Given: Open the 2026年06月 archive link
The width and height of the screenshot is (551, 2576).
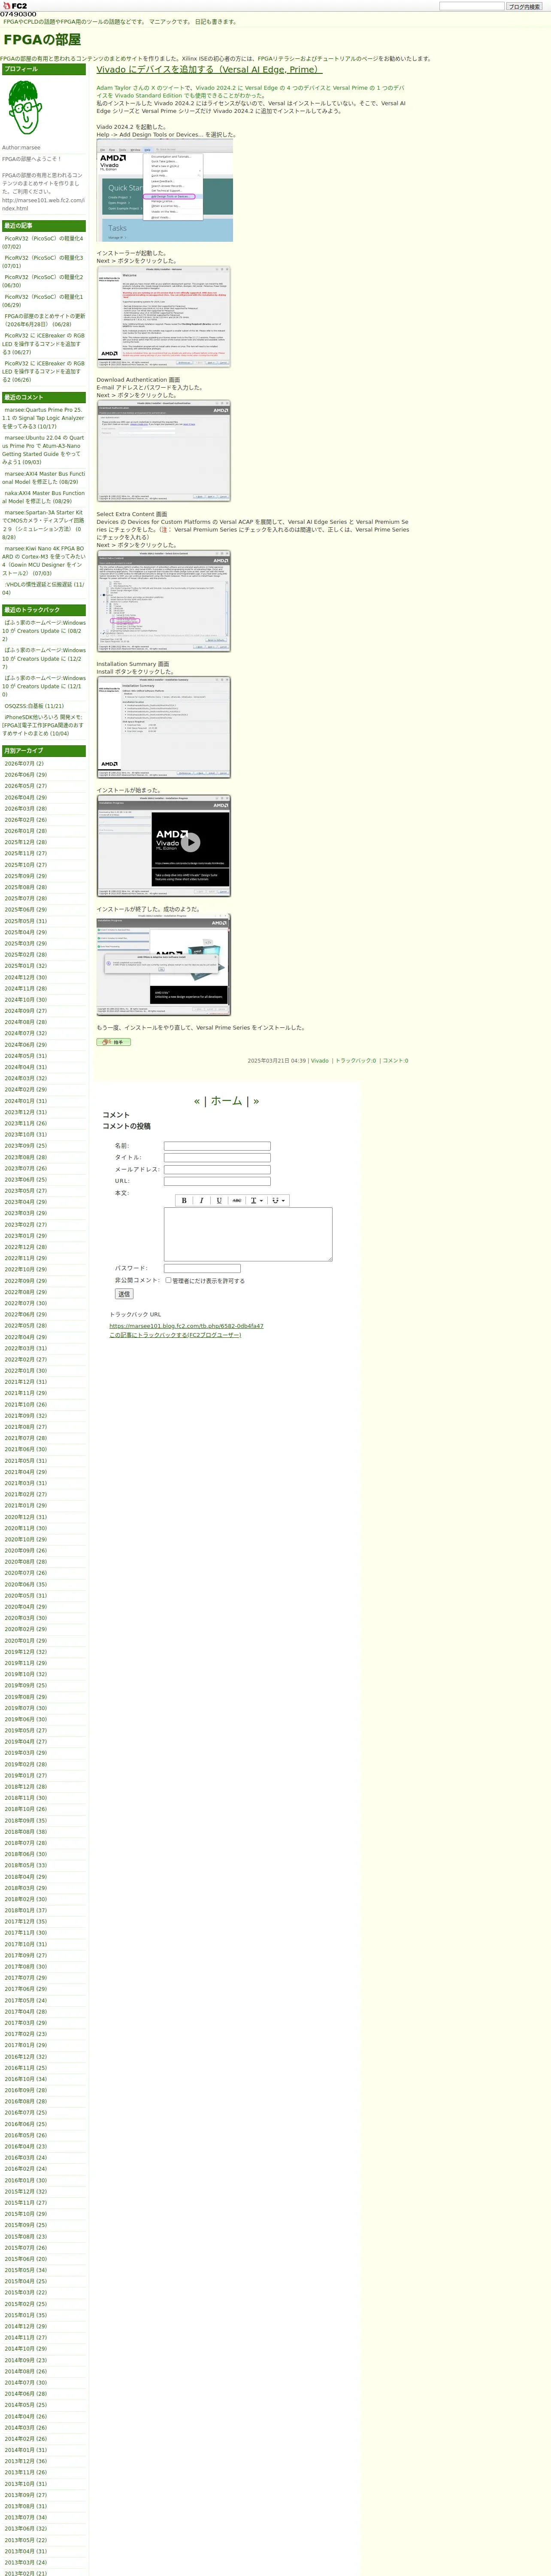Looking at the screenshot, I should (26, 775).
